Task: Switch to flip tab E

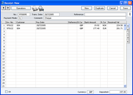Action: tap(128, 42)
